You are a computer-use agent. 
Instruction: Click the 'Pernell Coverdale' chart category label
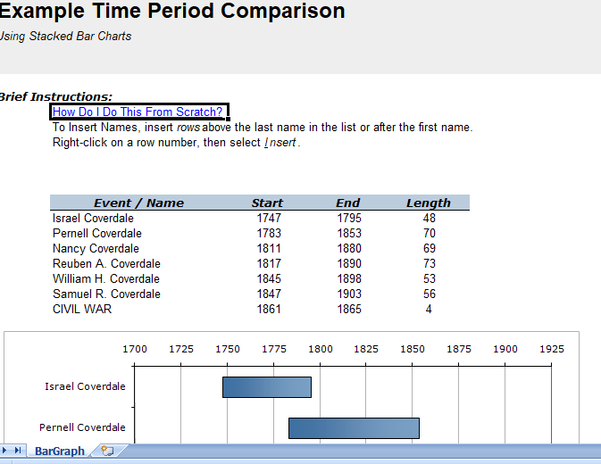pos(82,427)
